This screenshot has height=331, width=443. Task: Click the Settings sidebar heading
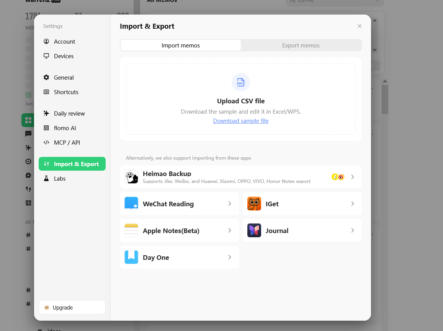[53, 26]
